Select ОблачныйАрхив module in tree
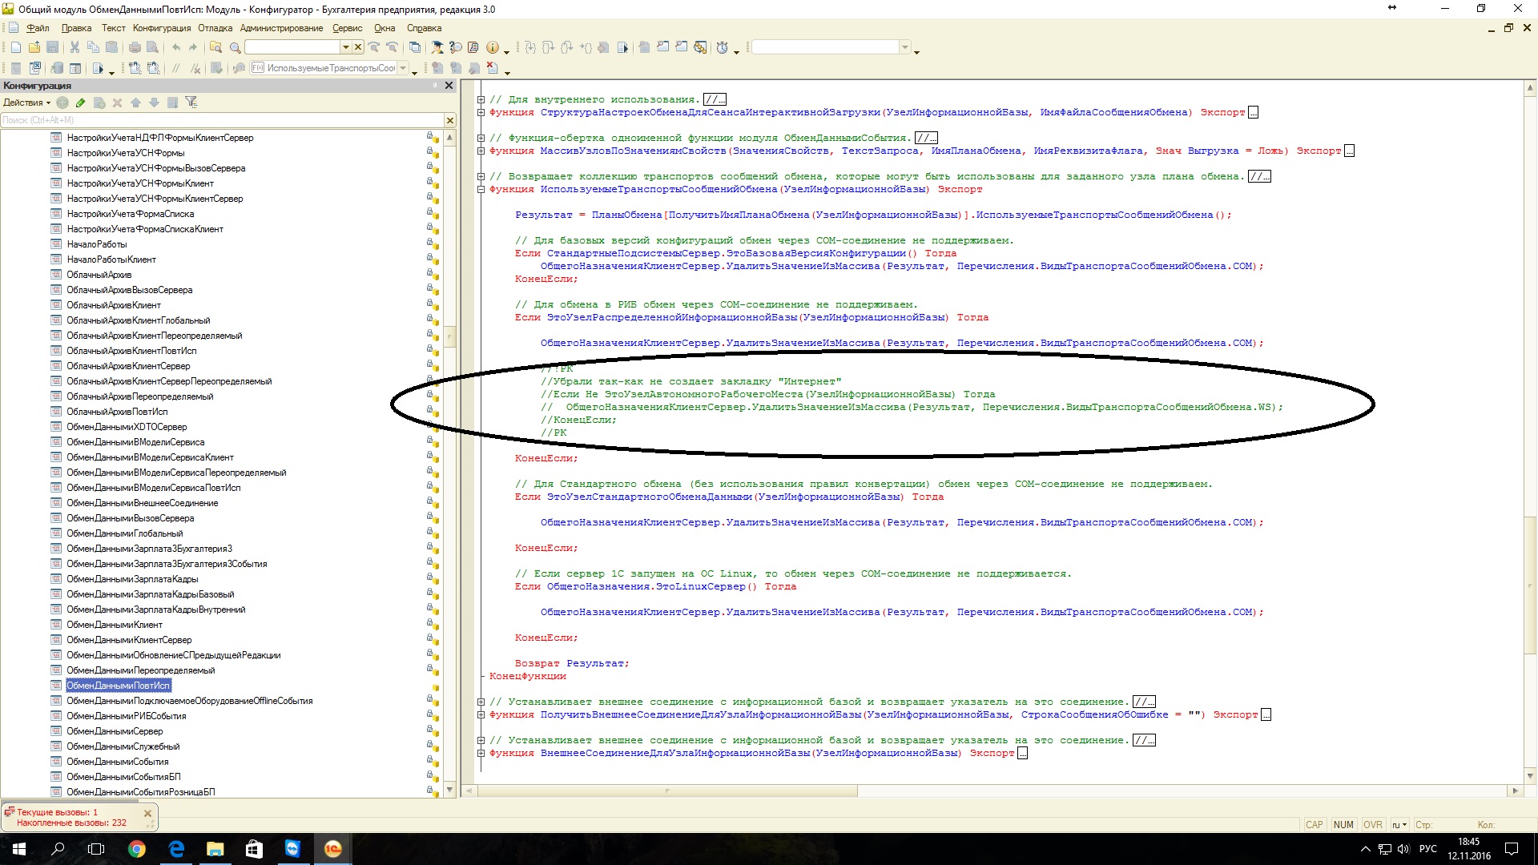Image resolution: width=1538 pixels, height=865 pixels. point(99,275)
